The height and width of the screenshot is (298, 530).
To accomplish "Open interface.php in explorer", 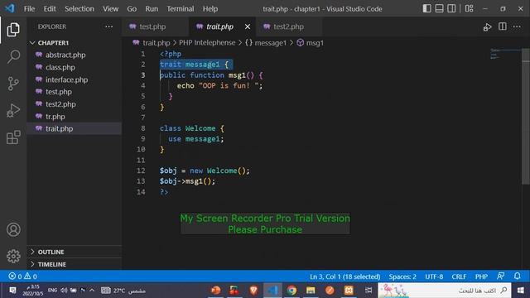I will [74, 79].
